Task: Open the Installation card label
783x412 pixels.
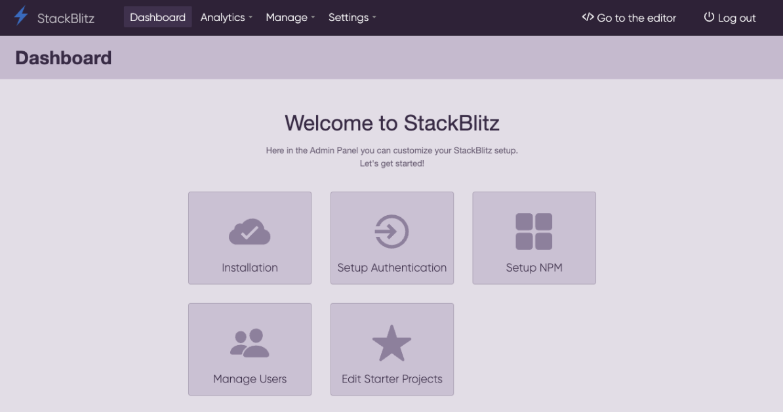Action: pyautogui.click(x=250, y=268)
